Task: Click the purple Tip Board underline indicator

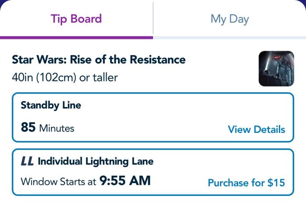Action: 76,38
